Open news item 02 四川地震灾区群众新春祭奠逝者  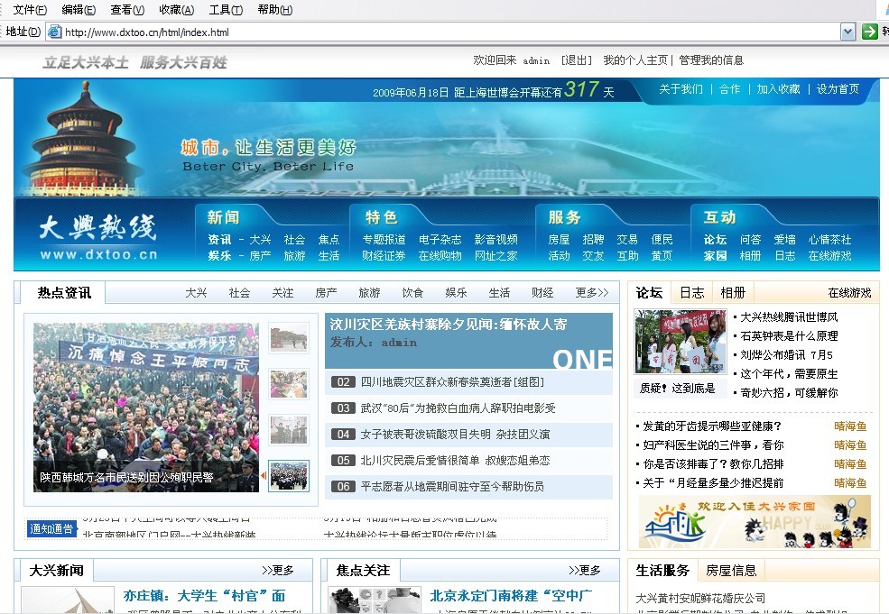(452, 382)
